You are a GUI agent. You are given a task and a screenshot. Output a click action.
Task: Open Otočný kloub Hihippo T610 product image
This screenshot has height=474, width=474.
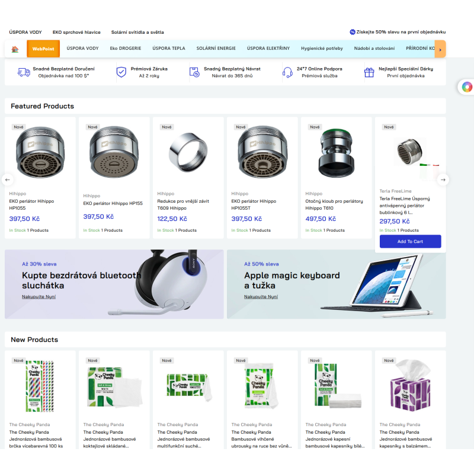pyautogui.click(x=336, y=153)
